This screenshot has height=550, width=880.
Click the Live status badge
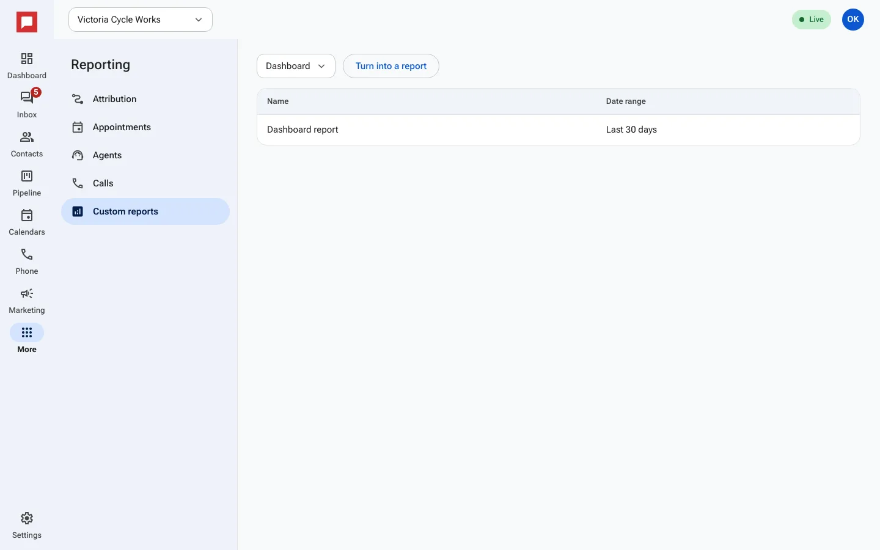pyautogui.click(x=812, y=20)
